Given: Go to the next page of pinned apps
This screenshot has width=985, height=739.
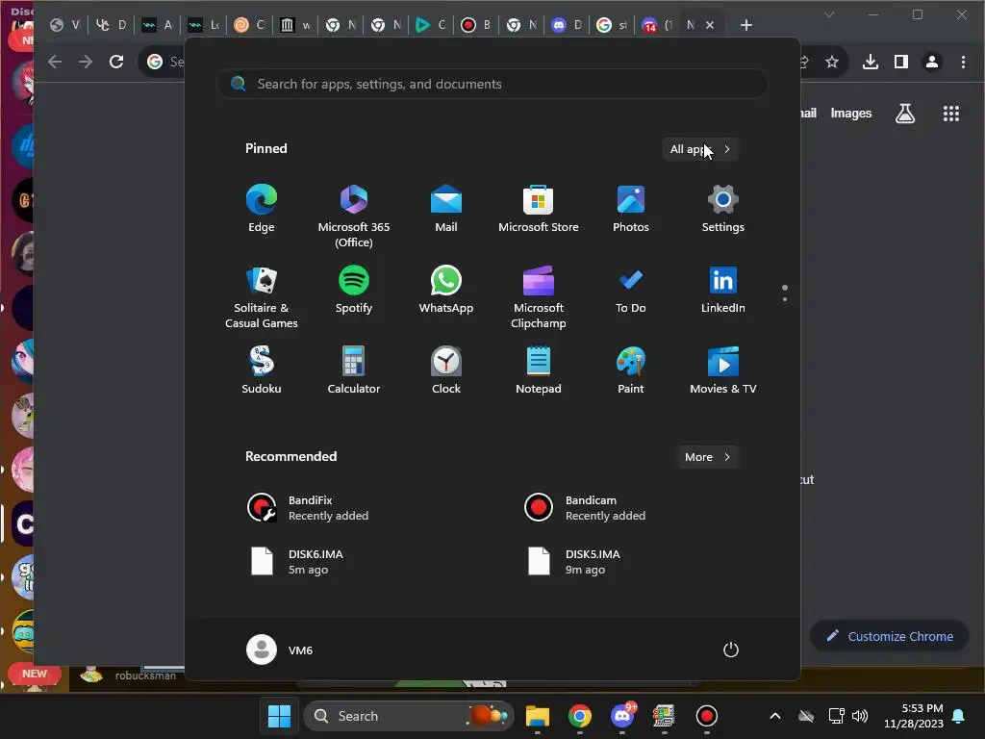Looking at the screenshot, I should (x=785, y=299).
